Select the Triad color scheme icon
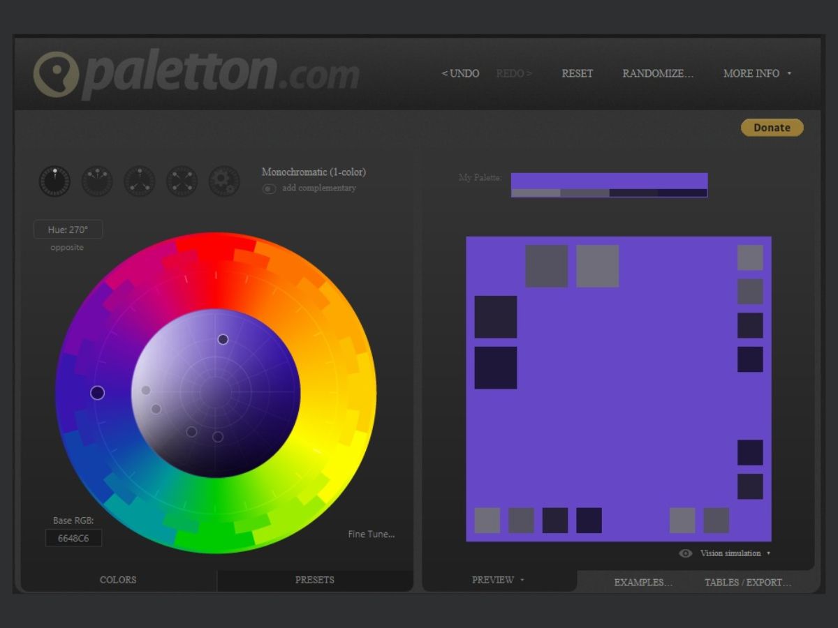The height and width of the screenshot is (628, 838). pyautogui.click(x=140, y=181)
